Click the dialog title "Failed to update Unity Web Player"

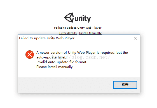pos(47,38)
